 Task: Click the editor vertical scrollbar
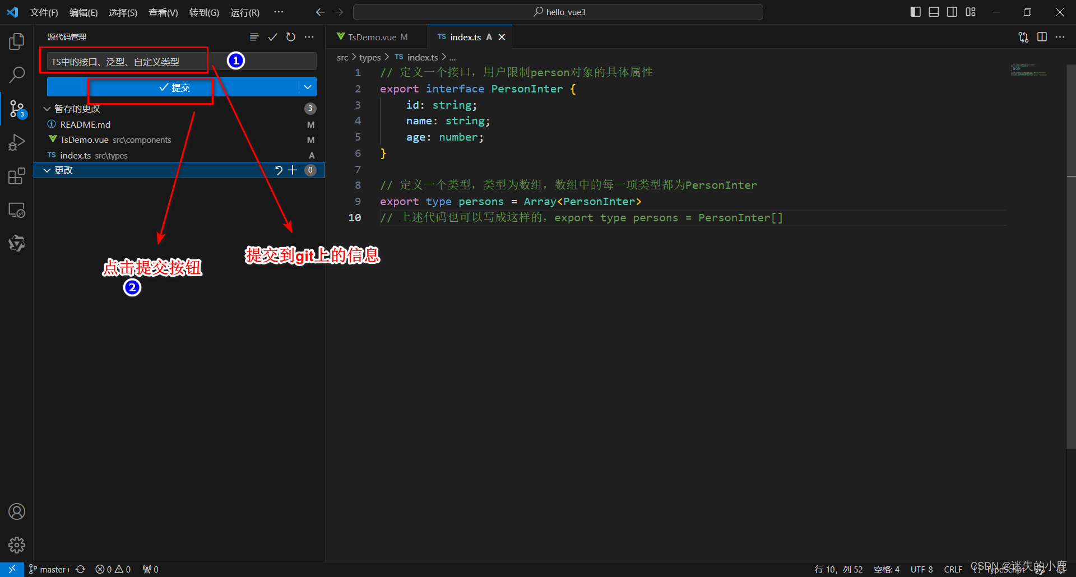pos(1071,257)
